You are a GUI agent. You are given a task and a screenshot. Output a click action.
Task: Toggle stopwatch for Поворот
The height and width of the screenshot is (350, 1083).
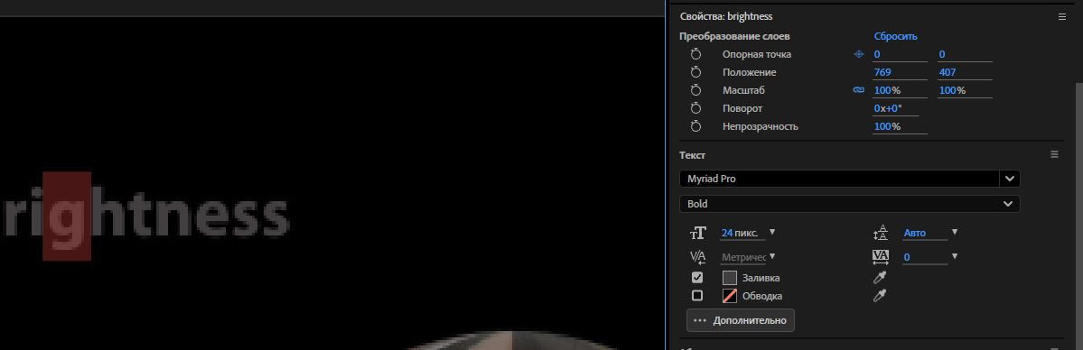(x=696, y=108)
